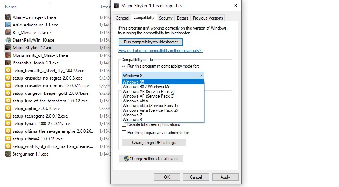Select file name setup_tyrian_2000_2.0.0.11.exe
The height and width of the screenshot is (187, 339).
41,123
